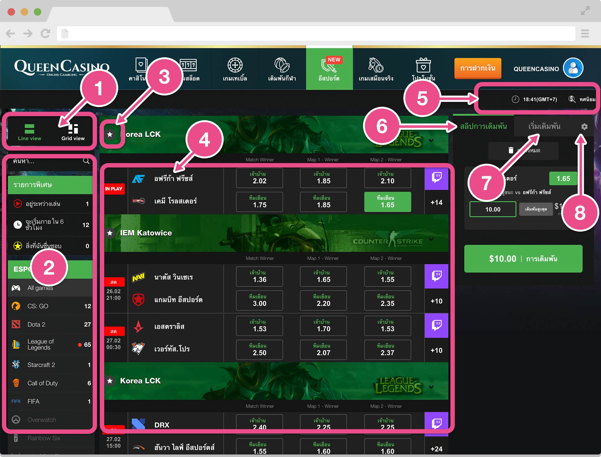
Task: Open the browser hamburger menu
Action: (x=585, y=33)
